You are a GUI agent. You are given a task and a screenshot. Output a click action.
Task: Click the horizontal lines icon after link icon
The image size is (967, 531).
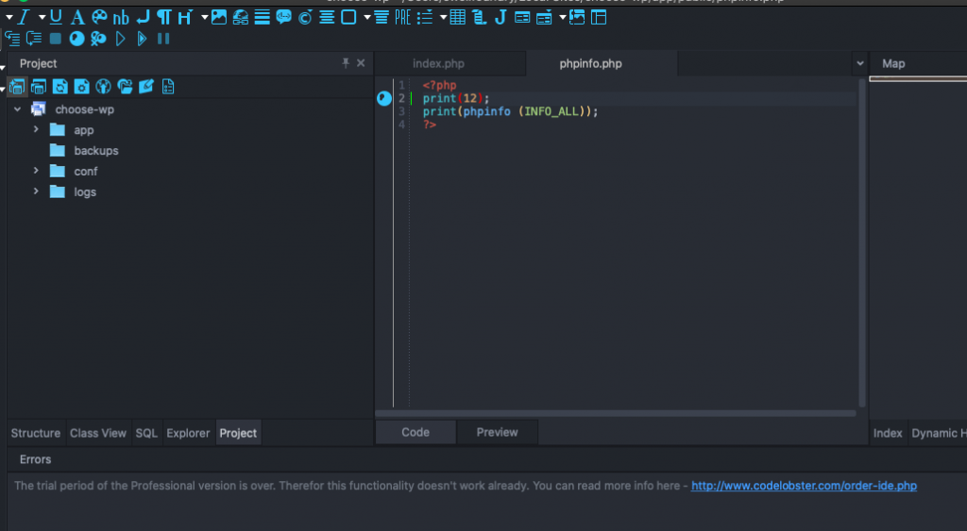click(263, 17)
